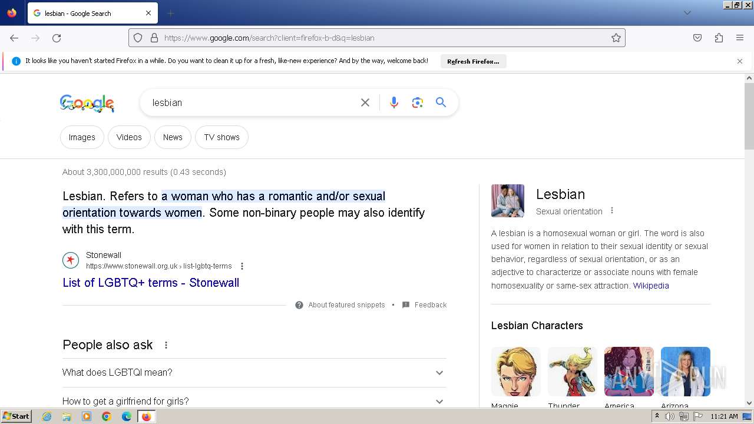Select the America character thumbnail
The image size is (754, 424).
629,372
